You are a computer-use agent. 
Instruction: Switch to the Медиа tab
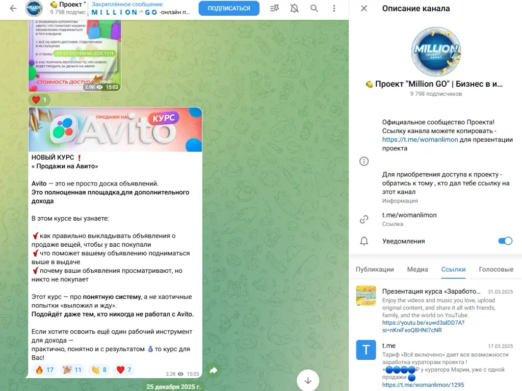(417, 269)
